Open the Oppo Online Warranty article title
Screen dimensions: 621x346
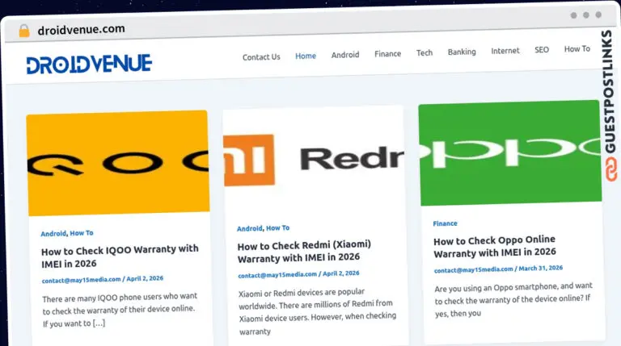(495, 247)
